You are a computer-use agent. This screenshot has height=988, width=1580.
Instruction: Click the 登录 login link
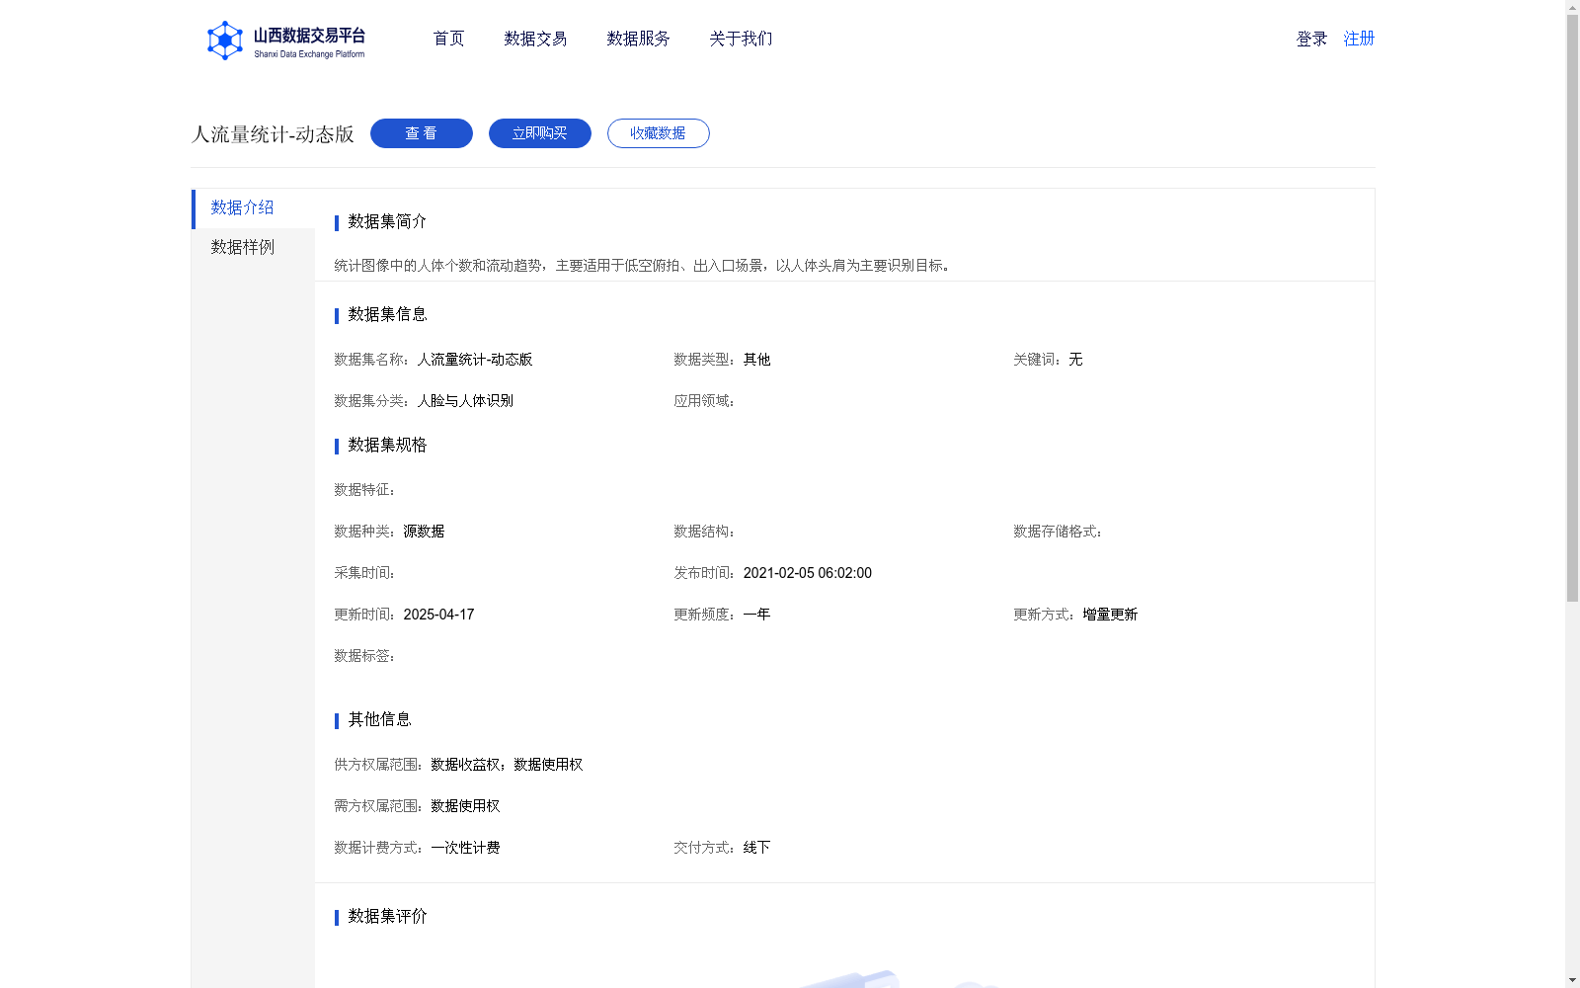coord(1311,39)
